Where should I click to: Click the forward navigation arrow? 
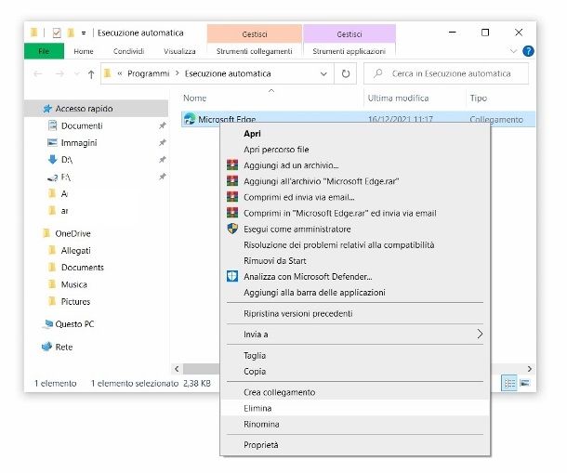tap(59, 74)
